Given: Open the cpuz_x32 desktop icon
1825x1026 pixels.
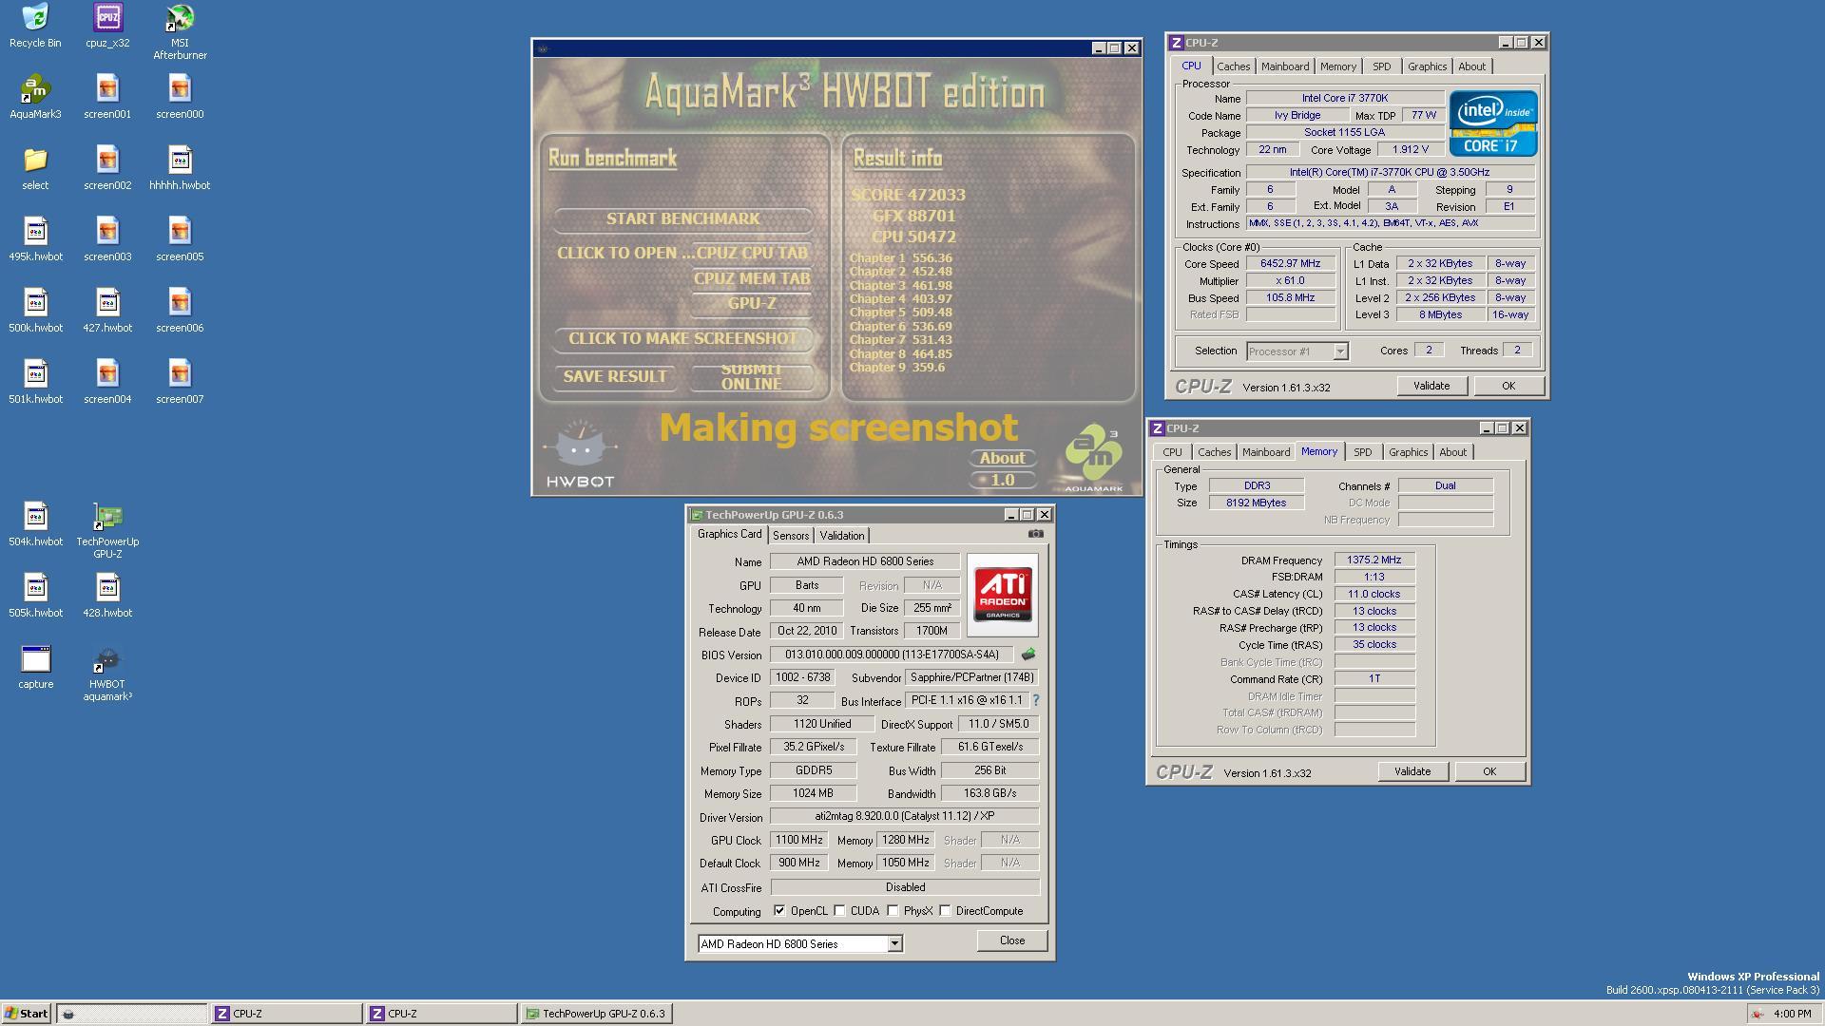Looking at the screenshot, I should coord(107,26).
